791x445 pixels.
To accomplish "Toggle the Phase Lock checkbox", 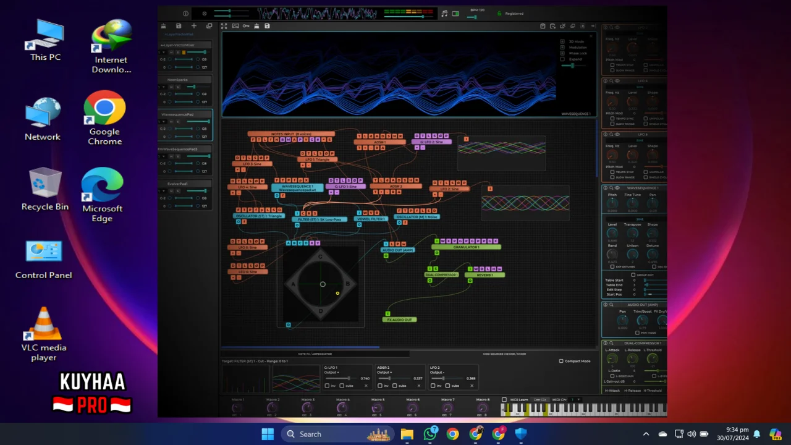I will (x=562, y=53).
